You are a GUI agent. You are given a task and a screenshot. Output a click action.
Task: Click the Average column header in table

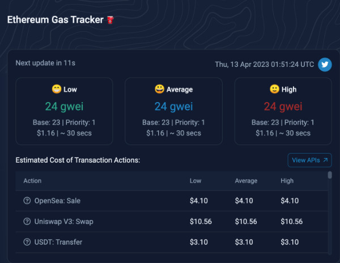246,181
